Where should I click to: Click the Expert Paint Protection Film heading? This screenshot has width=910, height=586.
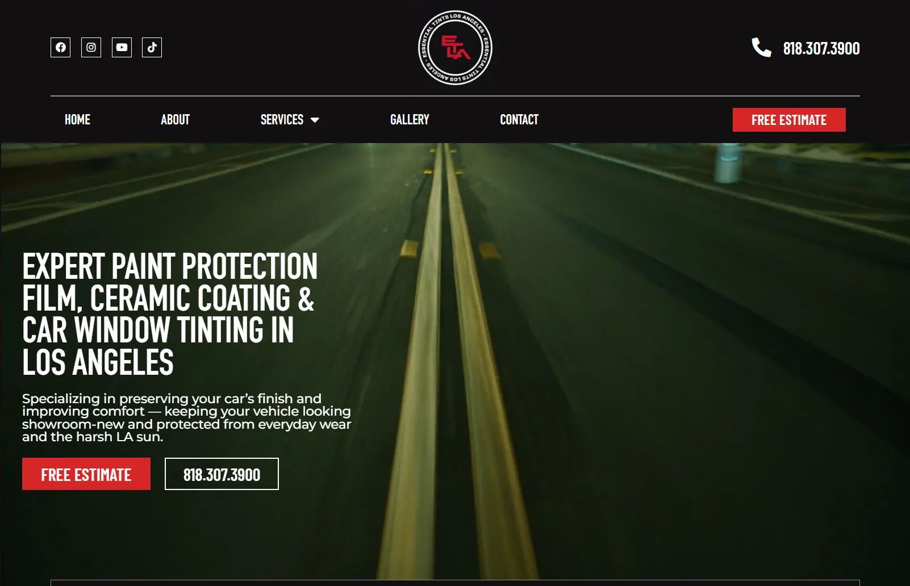170,314
